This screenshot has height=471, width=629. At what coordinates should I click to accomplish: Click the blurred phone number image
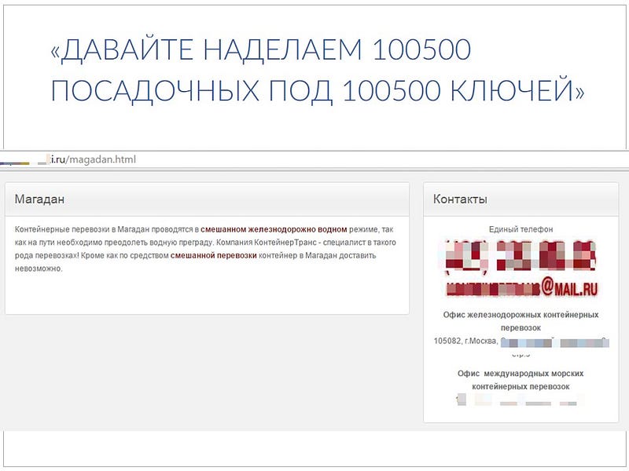tap(520, 257)
